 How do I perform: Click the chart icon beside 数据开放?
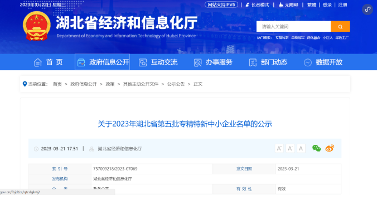(x=308, y=62)
